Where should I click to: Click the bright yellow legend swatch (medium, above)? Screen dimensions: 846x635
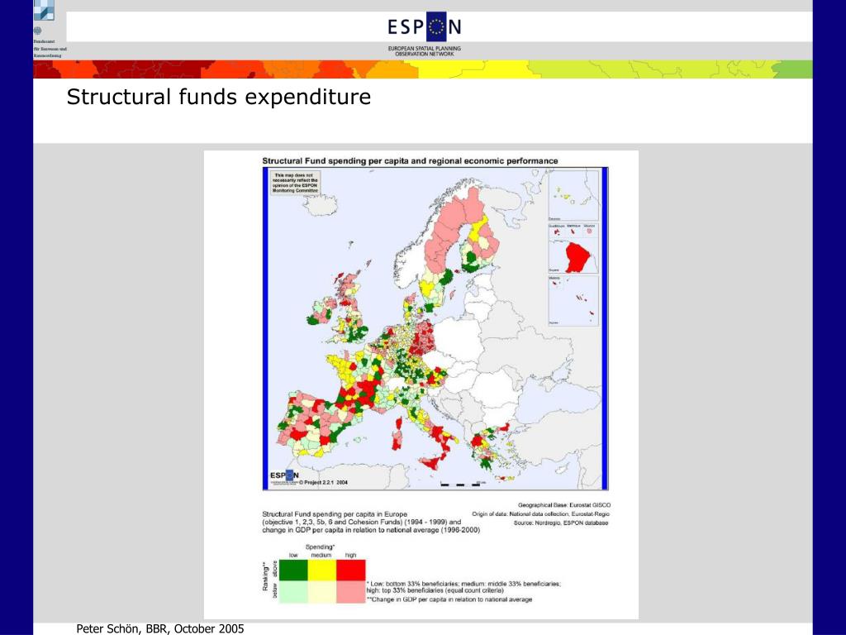(x=321, y=571)
